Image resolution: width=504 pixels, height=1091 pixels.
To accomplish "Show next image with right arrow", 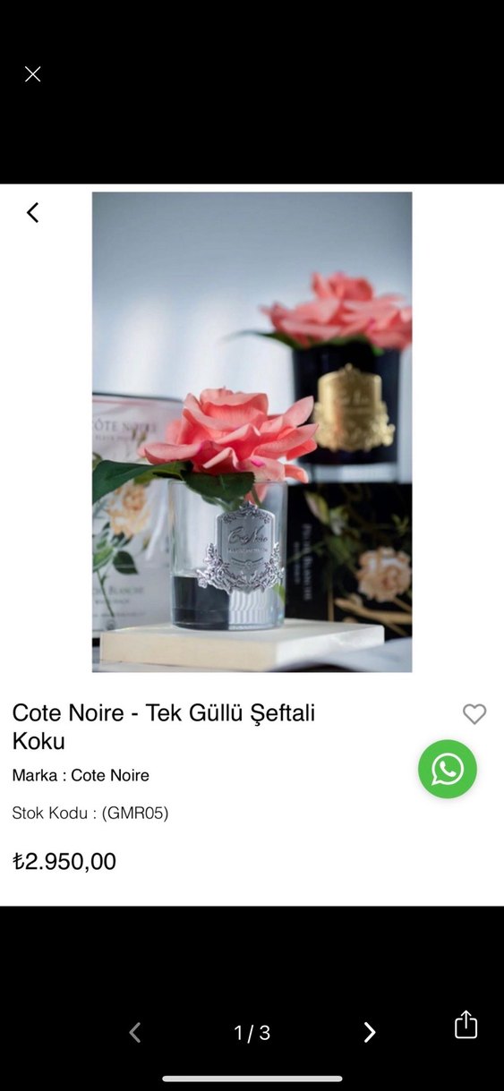I will 369,1032.
